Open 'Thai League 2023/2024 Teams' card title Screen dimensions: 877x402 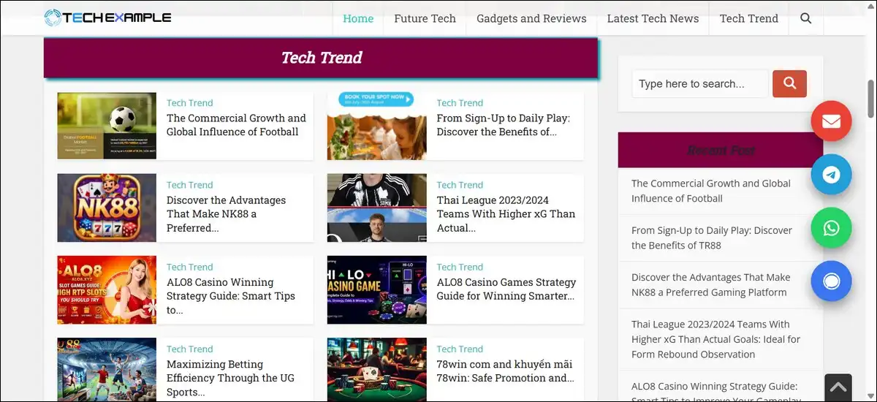506,214
